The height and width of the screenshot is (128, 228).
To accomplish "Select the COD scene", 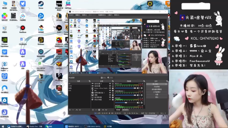I will point(79,86).
